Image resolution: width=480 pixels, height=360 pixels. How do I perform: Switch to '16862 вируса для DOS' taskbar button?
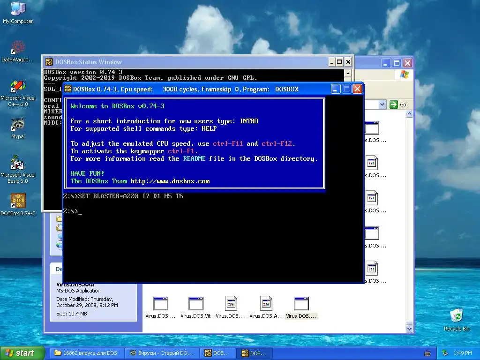86,353
